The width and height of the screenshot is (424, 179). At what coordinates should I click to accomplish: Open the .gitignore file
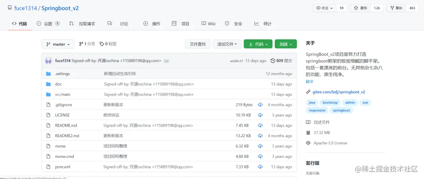click(x=64, y=105)
